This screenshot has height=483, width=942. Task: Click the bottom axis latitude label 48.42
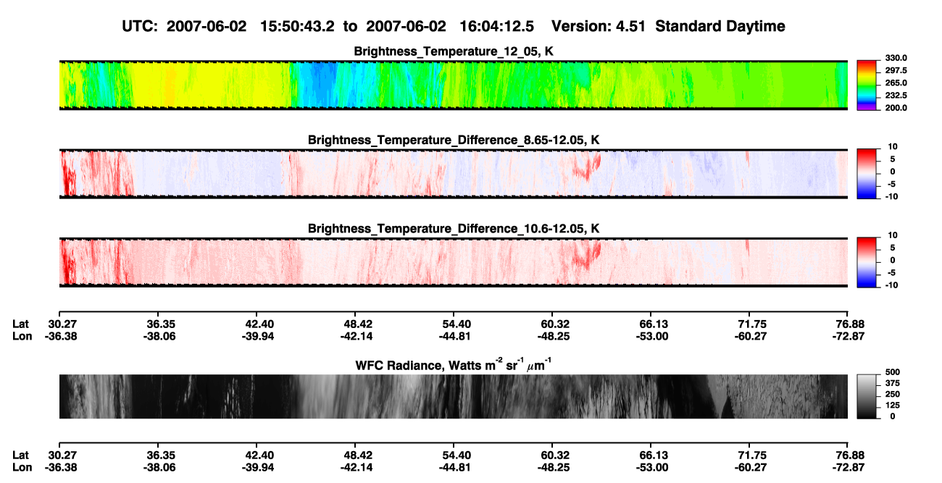tap(359, 455)
